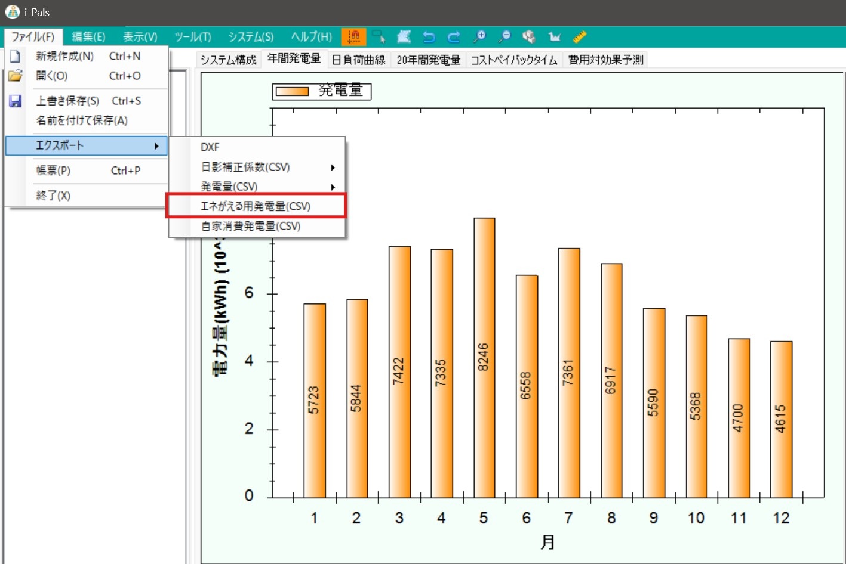846x564 pixels.
Task: Click the month 6 bar labeled 6558
Action: coord(527,386)
